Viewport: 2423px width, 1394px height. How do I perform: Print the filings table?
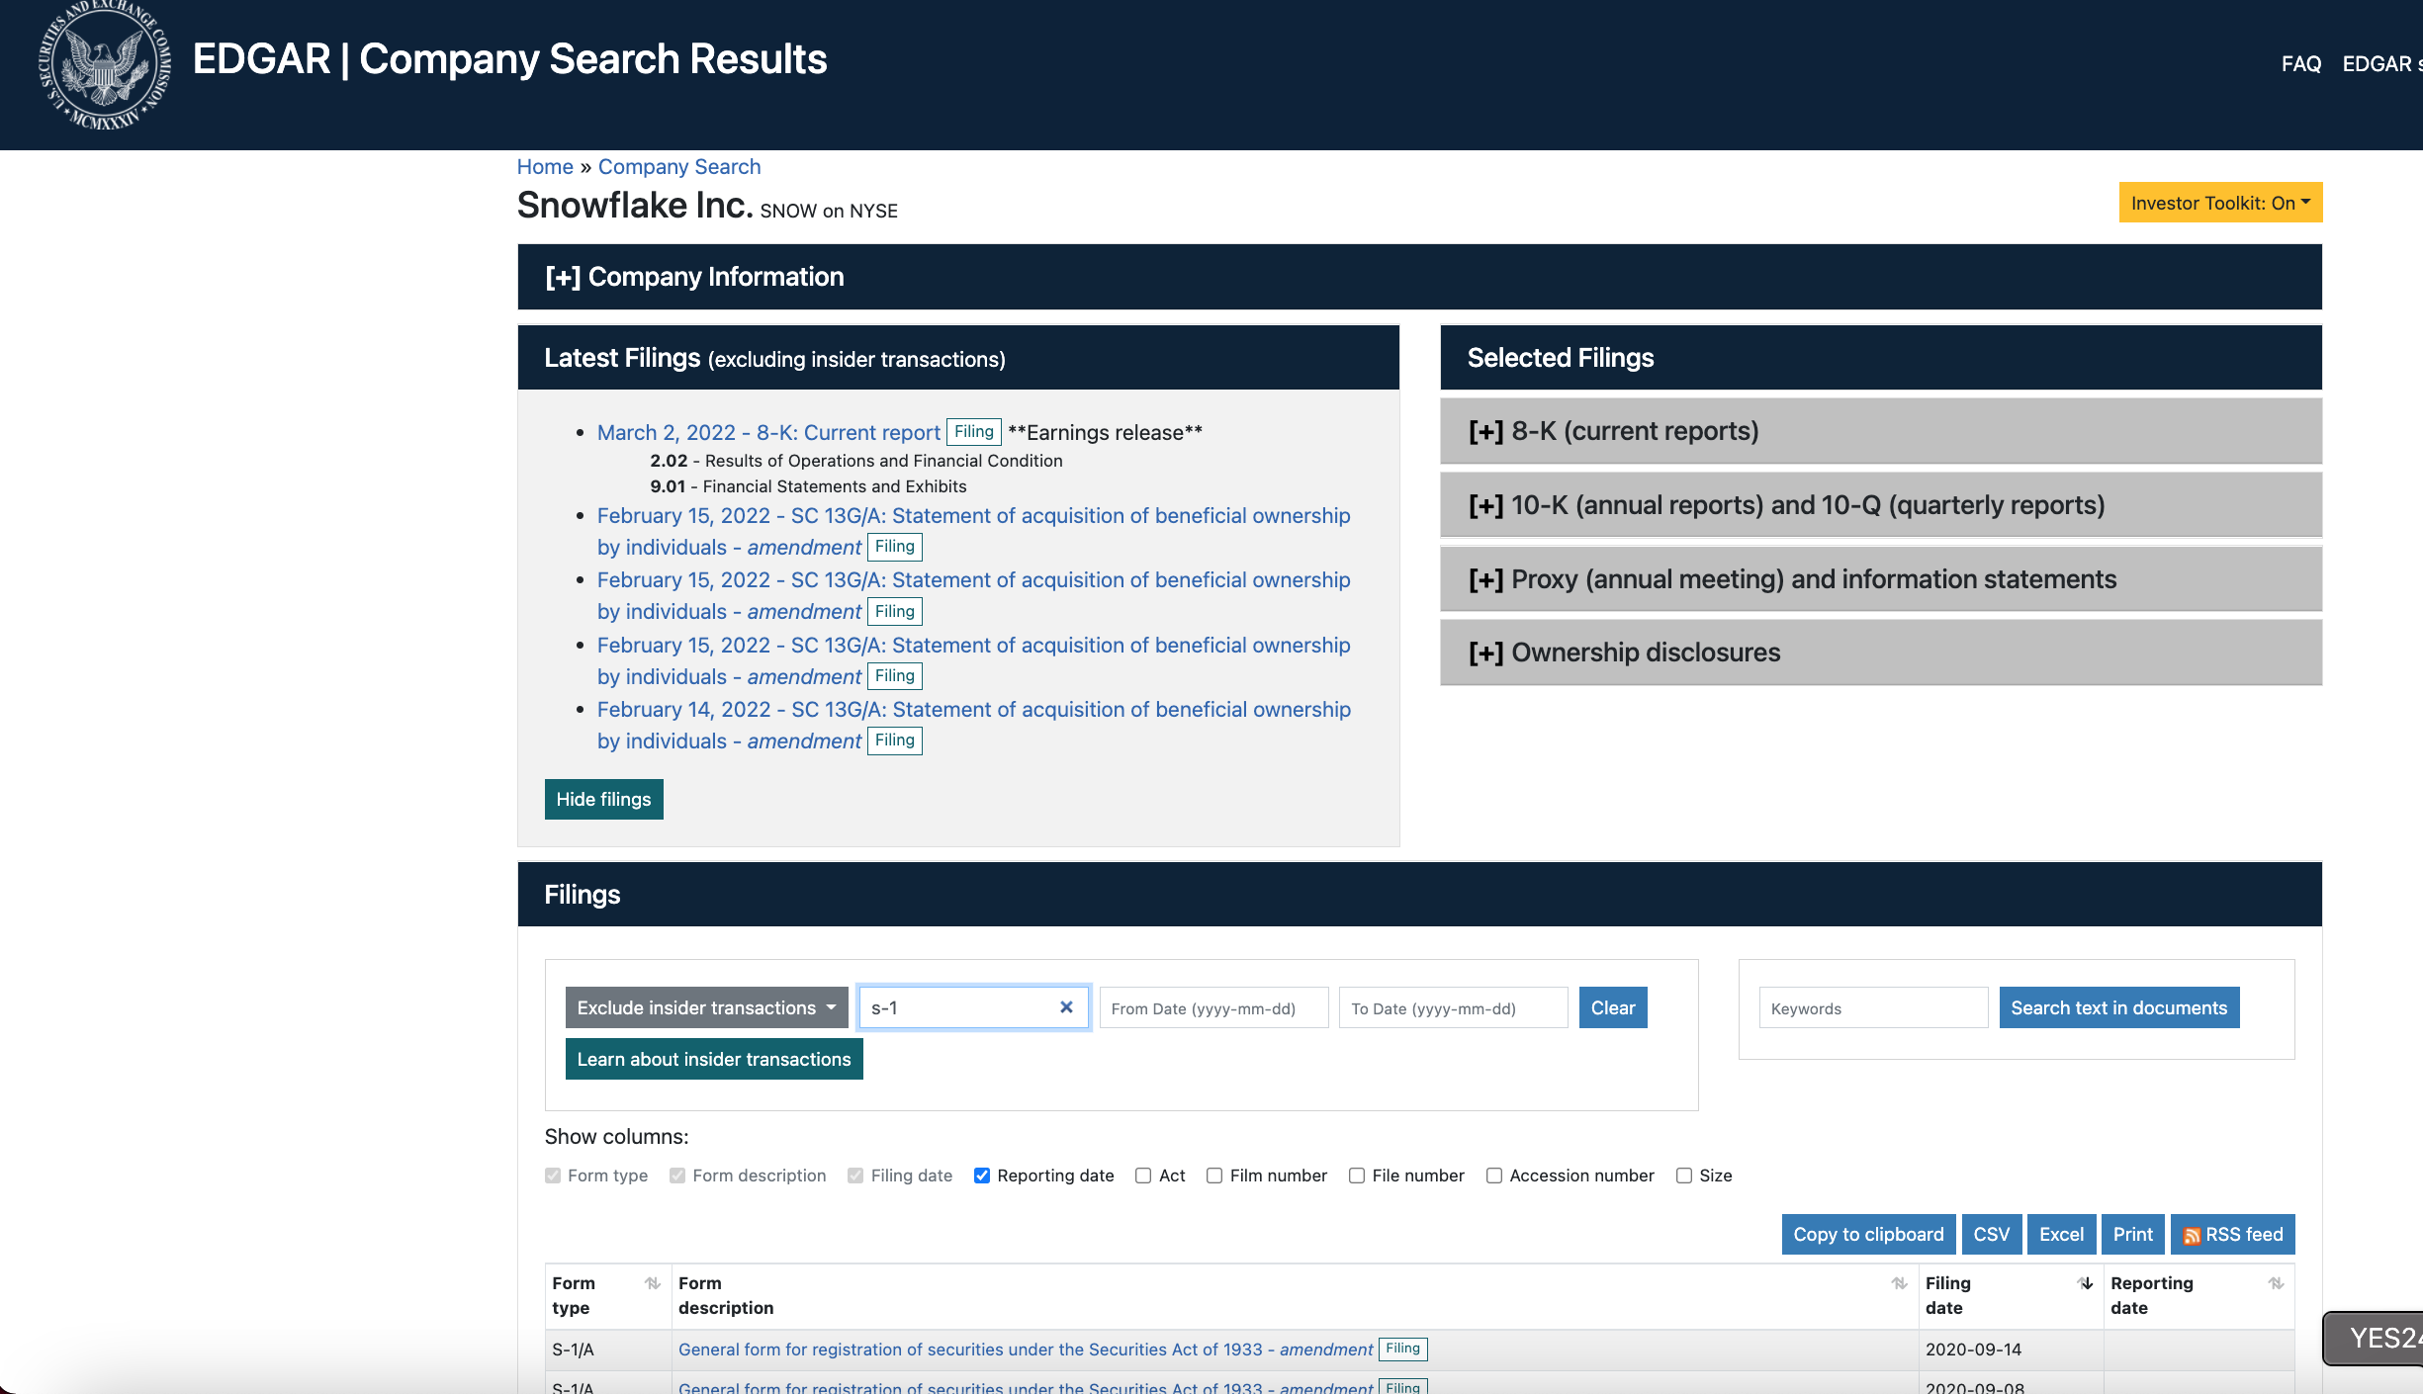tap(2132, 1234)
